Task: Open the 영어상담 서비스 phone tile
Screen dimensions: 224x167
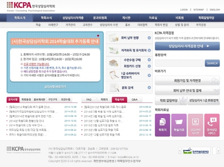Action: 212,125
